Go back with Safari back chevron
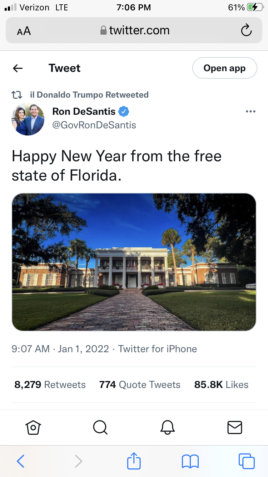This screenshot has height=477, width=268. (x=21, y=461)
